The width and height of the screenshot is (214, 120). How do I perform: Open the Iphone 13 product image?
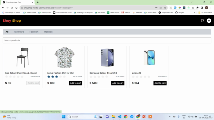pos(149,58)
